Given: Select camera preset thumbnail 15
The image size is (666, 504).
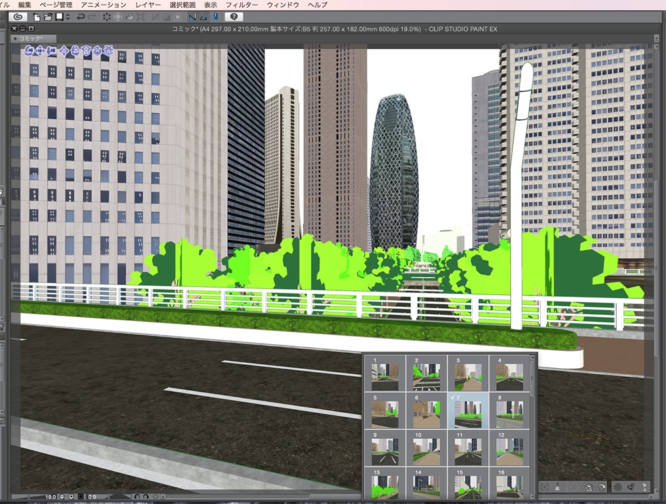Looking at the screenshot, I should (x=468, y=483).
